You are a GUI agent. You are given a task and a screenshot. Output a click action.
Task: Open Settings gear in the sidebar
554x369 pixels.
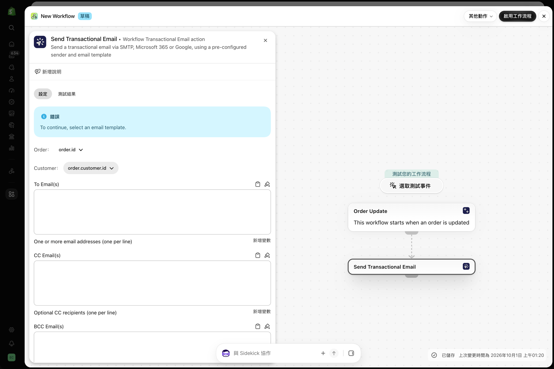(12, 330)
